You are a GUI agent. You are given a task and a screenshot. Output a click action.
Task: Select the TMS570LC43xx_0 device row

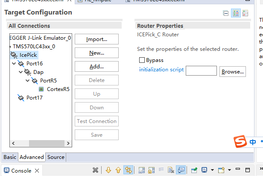(34, 47)
